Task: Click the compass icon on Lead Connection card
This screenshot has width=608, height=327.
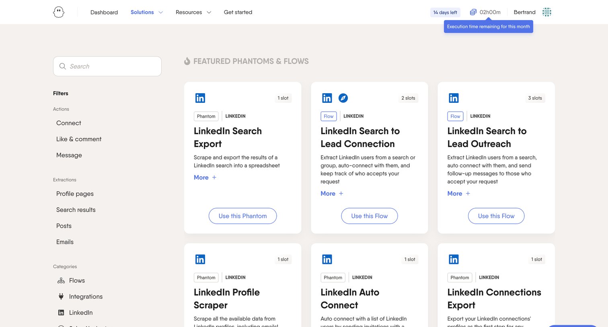Action: coord(343,98)
